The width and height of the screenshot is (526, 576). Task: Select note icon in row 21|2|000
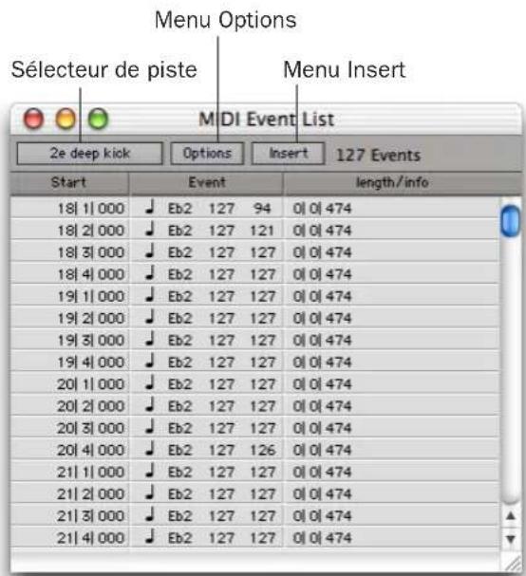149,493
